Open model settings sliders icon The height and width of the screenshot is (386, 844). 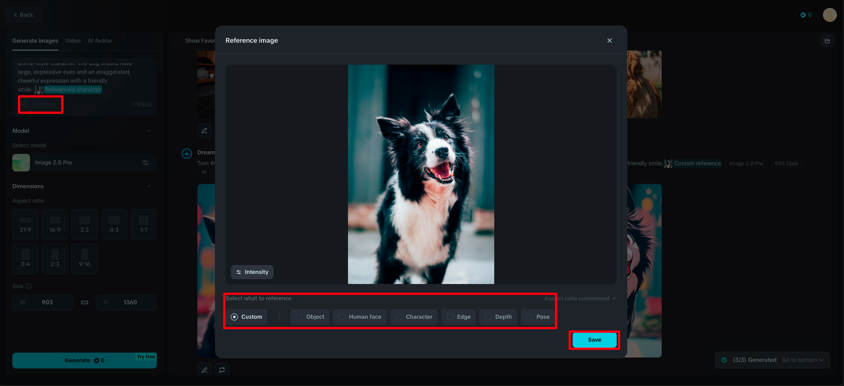tap(145, 163)
